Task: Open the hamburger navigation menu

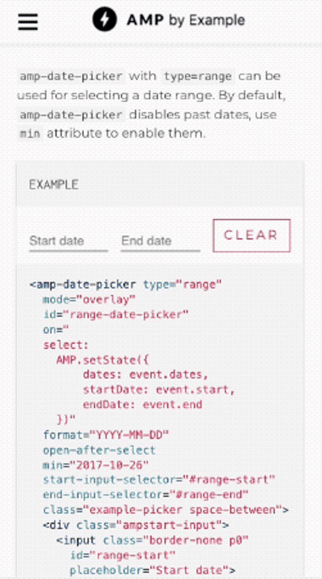Action: (27, 20)
